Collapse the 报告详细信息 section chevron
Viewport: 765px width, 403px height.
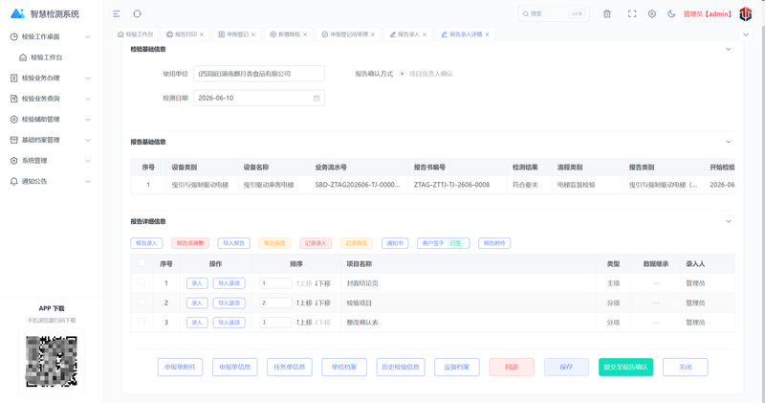coord(728,221)
